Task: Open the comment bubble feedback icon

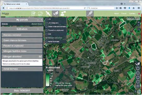Action: [x=138, y=86]
